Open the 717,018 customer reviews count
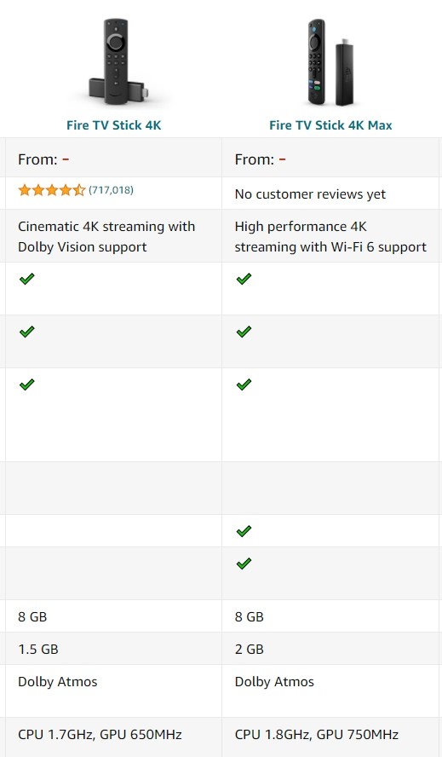This screenshot has height=757, width=442. click(111, 190)
